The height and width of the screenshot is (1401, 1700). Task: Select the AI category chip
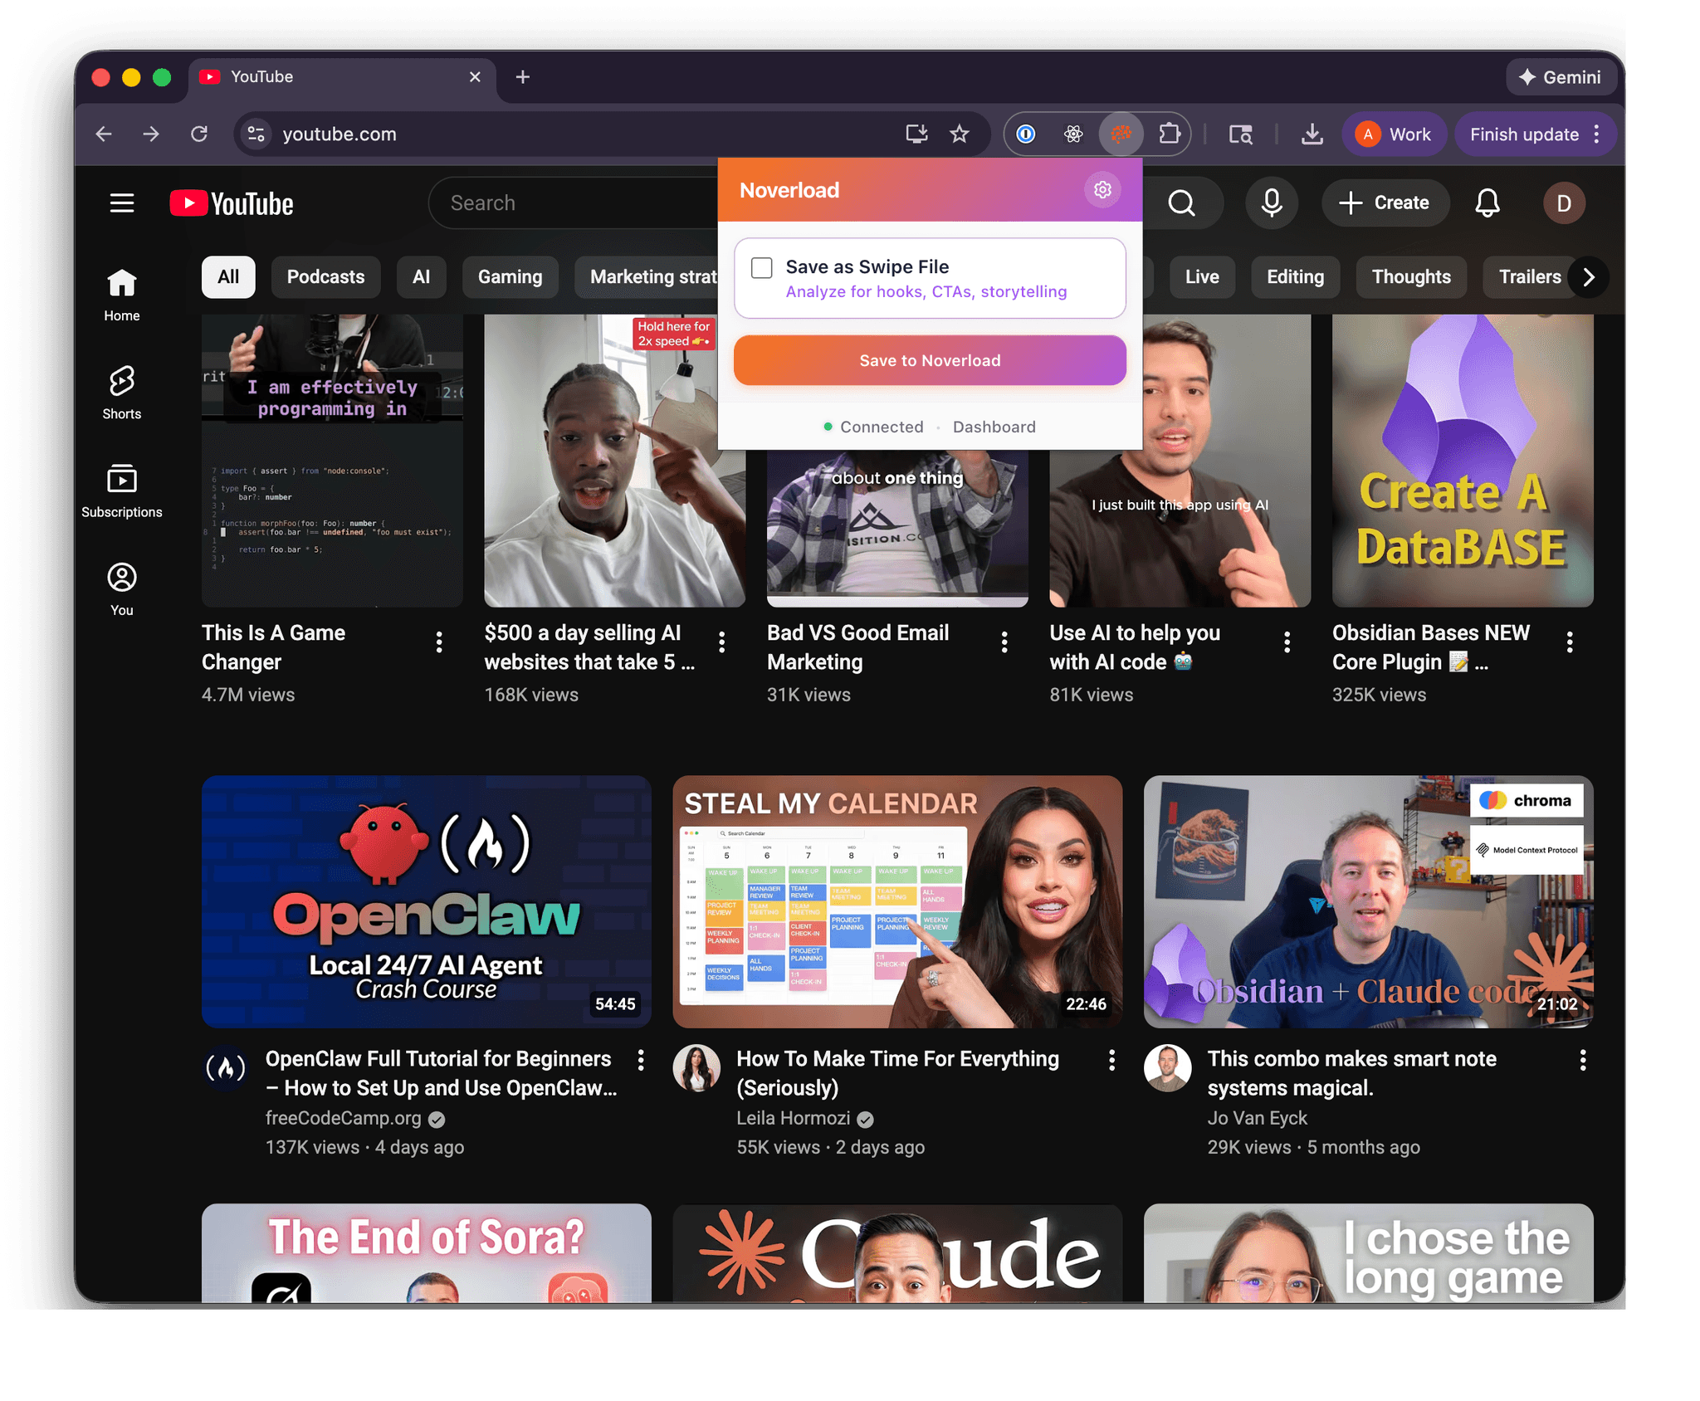(x=422, y=277)
